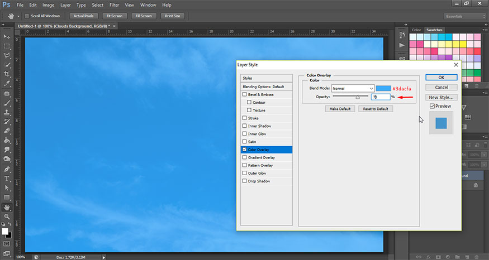Open the Essentials workspace dropdown
Viewport: 489px width, 260px height.
[x=465, y=16]
